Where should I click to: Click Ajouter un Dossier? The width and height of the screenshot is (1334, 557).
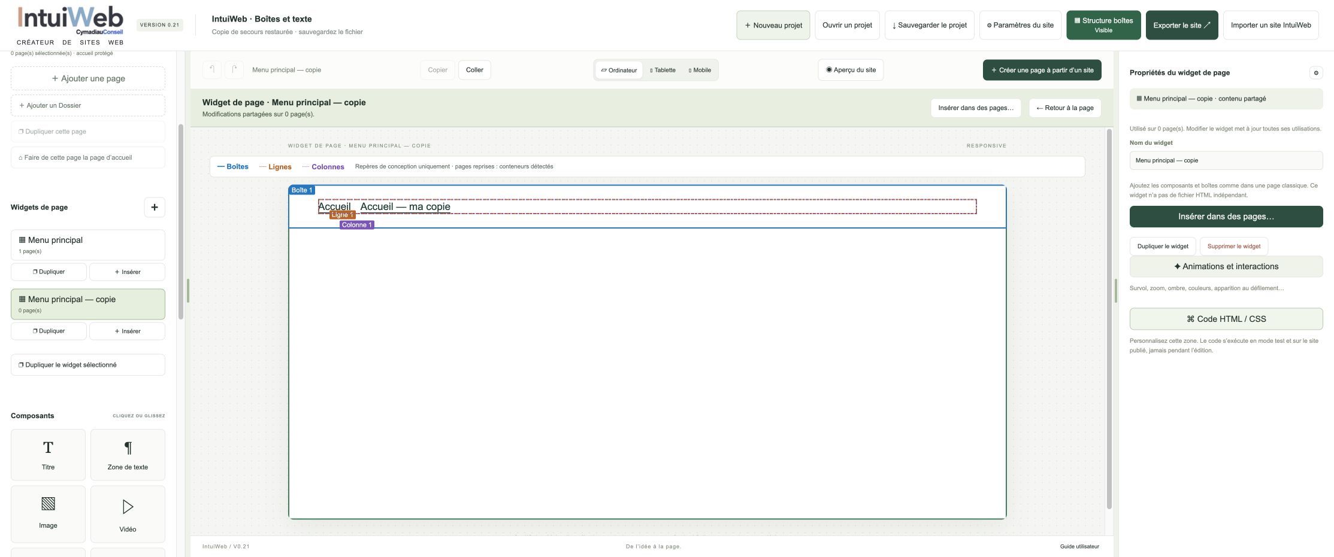tap(88, 105)
